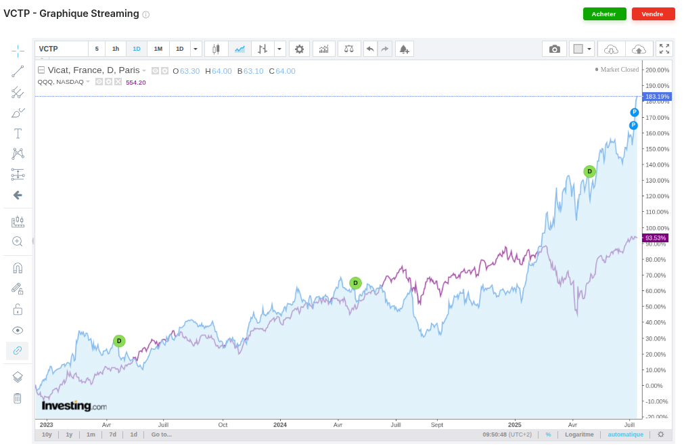Open the measure tool in left sidebar

pyautogui.click(x=18, y=222)
